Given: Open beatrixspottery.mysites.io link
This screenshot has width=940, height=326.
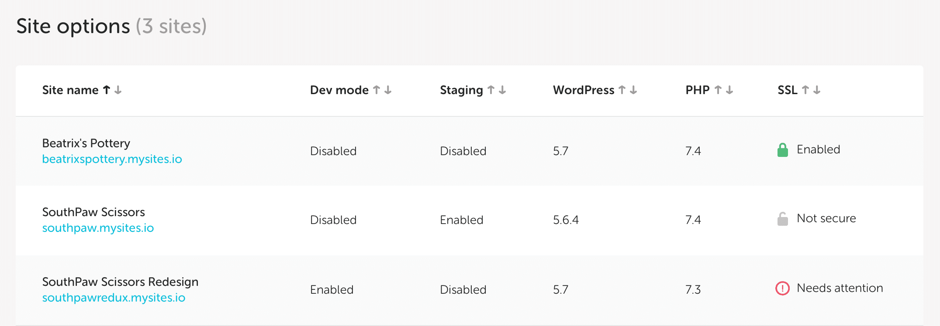Looking at the screenshot, I should [112, 159].
